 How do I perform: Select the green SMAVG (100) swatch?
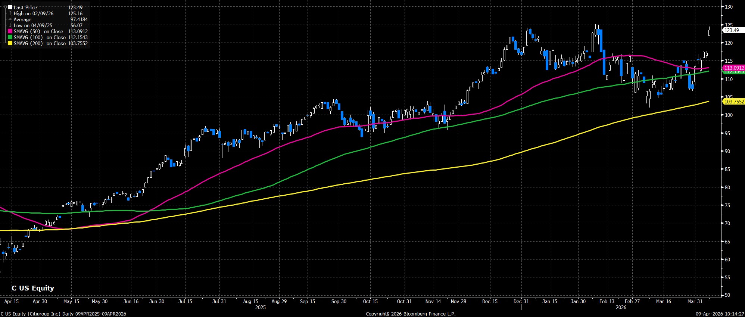point(10,37)
